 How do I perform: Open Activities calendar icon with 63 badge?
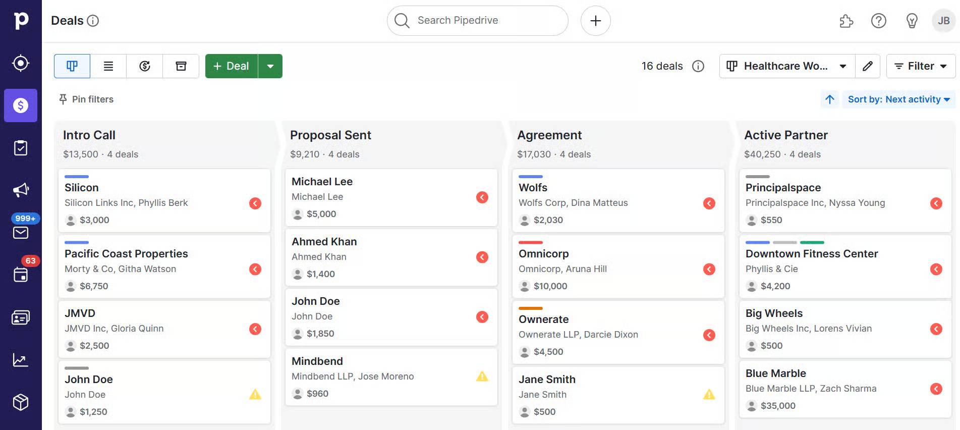[x=21, y=275]
